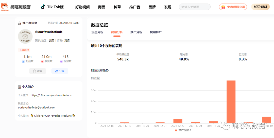The width and height of the screenshot is (274, 138).
Task: Switch to the 推广分析 tab
Action: click(x=136, y=32)
